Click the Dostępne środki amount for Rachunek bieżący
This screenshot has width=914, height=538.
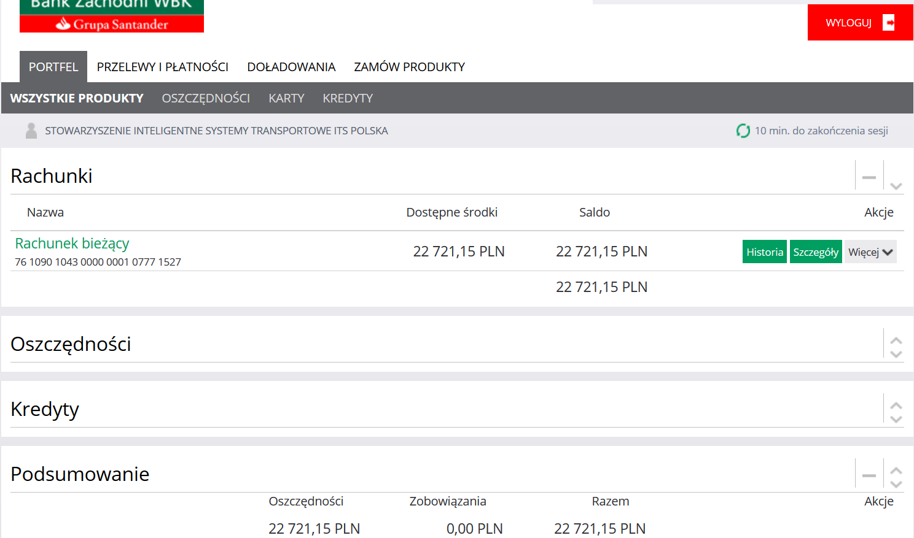coord(459,252)
